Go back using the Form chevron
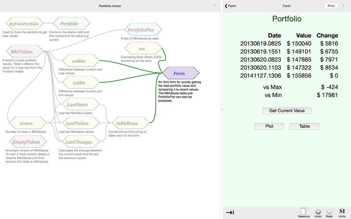This screenshot has height=219, width=351. tap(230, 6)
